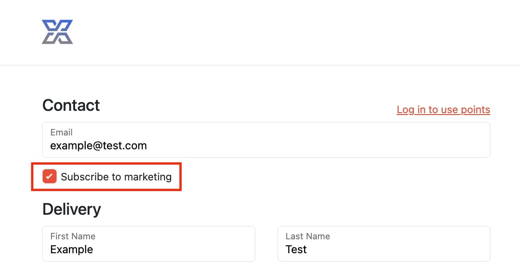Focus the Email input field
This screenshot has height=269, width=520.
[x=266, y=140]
